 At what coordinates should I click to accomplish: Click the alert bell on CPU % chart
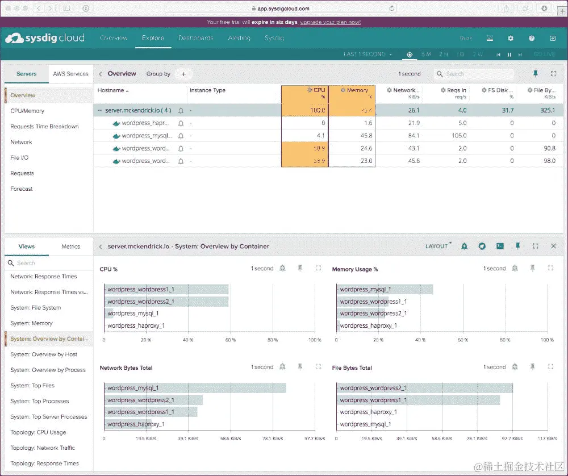pos(282,268)
